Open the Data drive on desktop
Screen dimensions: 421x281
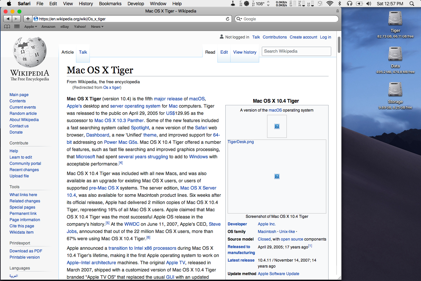click(x=395, y=54)
